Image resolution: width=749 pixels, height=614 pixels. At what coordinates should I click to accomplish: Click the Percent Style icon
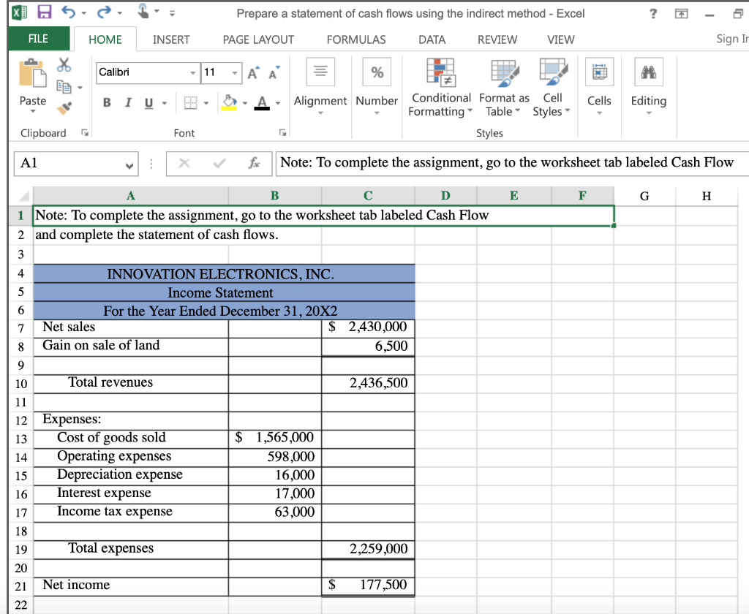(x=376, y=71)
